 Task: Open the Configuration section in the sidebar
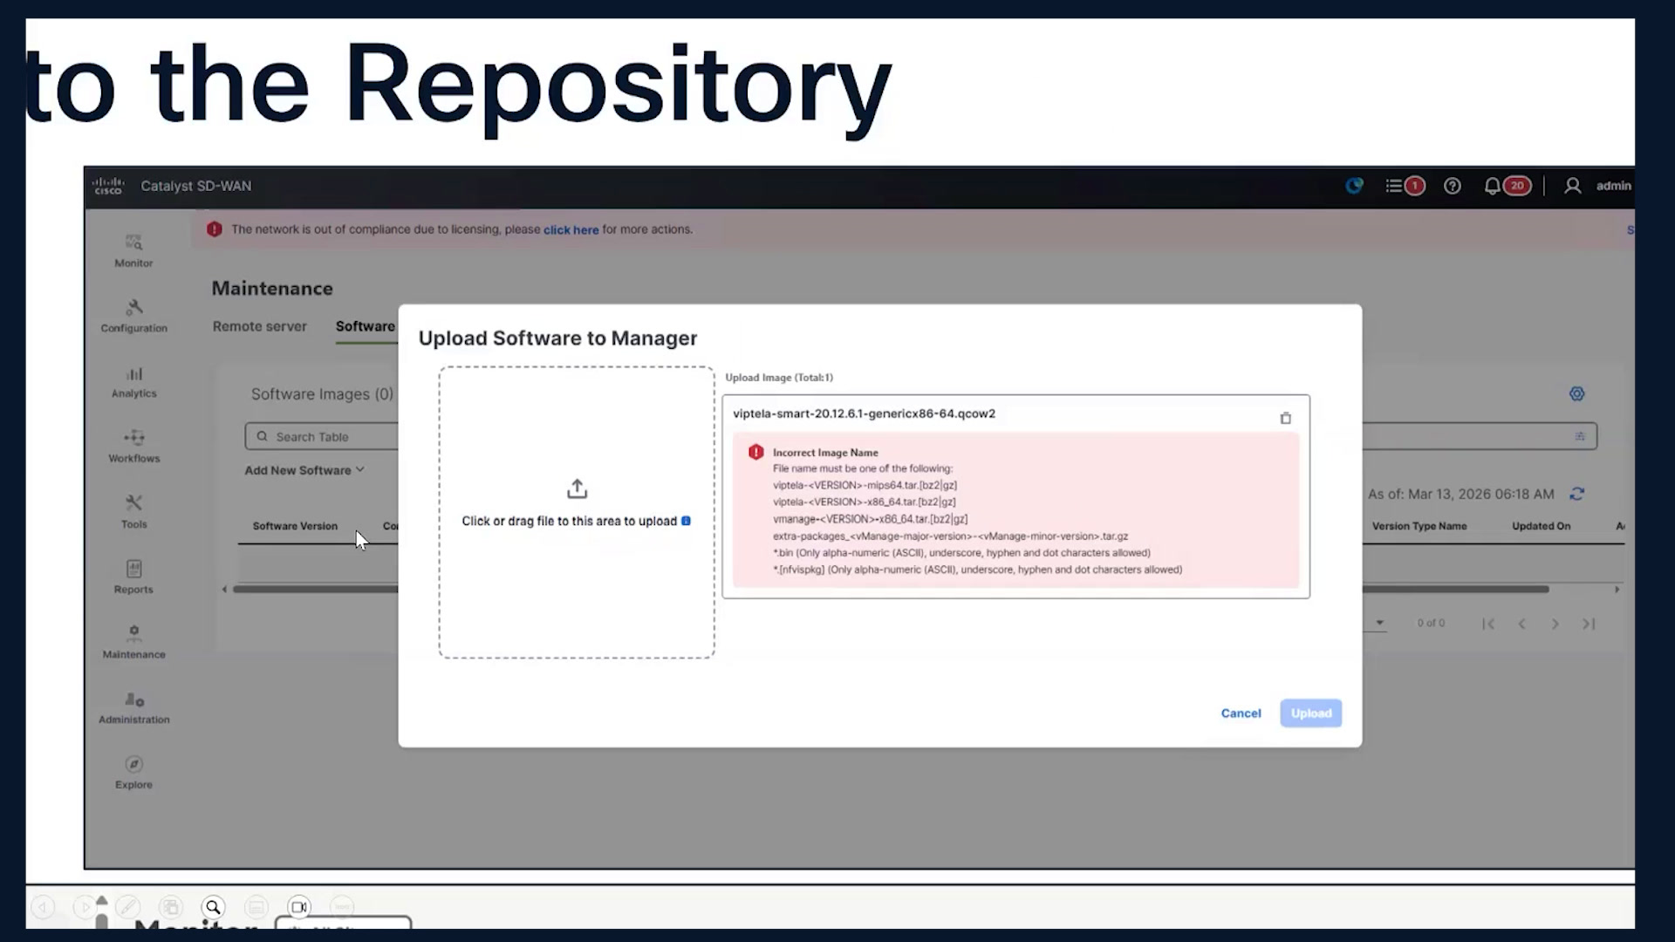[133, 316]
